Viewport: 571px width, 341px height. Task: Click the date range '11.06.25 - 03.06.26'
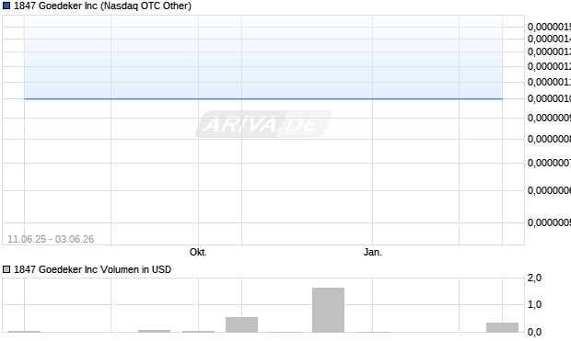point(51,239)
